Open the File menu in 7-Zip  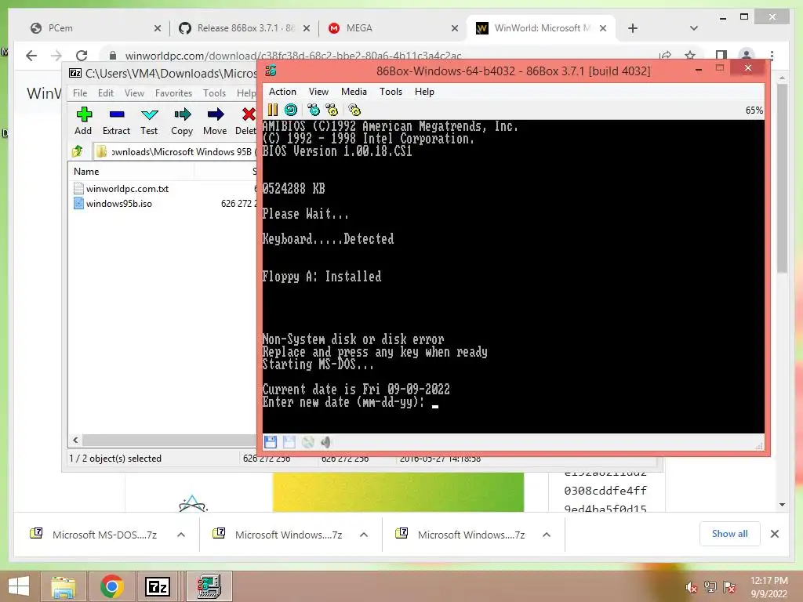(80, 92)
